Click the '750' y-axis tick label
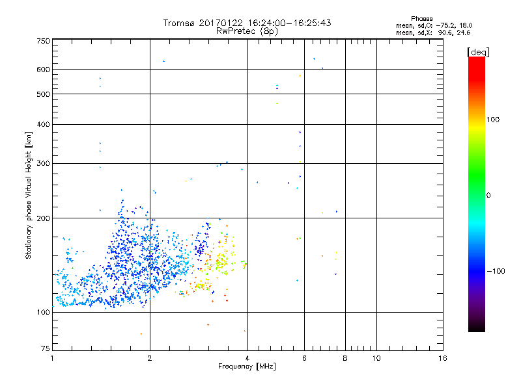 43,41
